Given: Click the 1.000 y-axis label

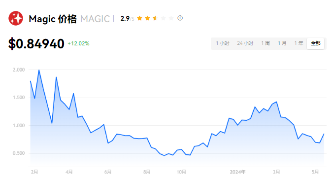Looking at the screenshot, I should (x=19, y=126).
